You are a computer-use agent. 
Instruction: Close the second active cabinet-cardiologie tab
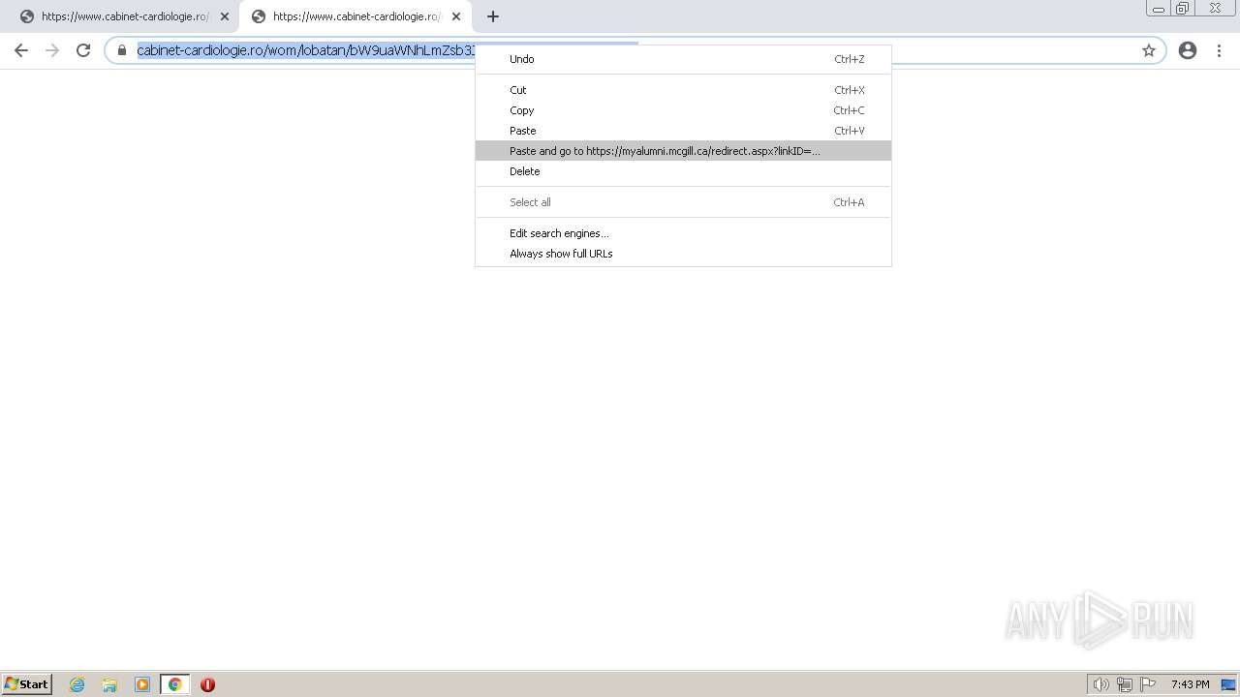(456, 16)
